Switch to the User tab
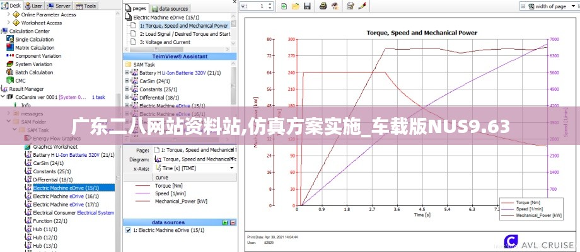The image size is (580, 252). point(33,6)
